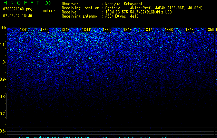The height and width of the screenshot is (138, 217).
Task: Click the Observer label
Action: coord(70,4)
